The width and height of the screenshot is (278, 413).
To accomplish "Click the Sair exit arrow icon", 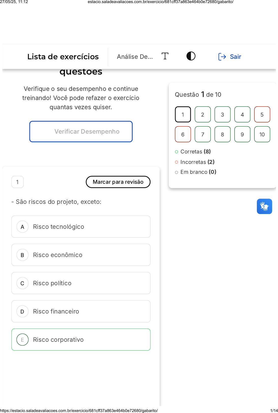I will [x=222, y=56].
